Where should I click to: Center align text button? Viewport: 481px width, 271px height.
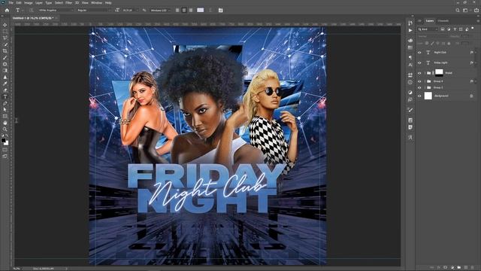pyautogui.click(x=184, y=10)
